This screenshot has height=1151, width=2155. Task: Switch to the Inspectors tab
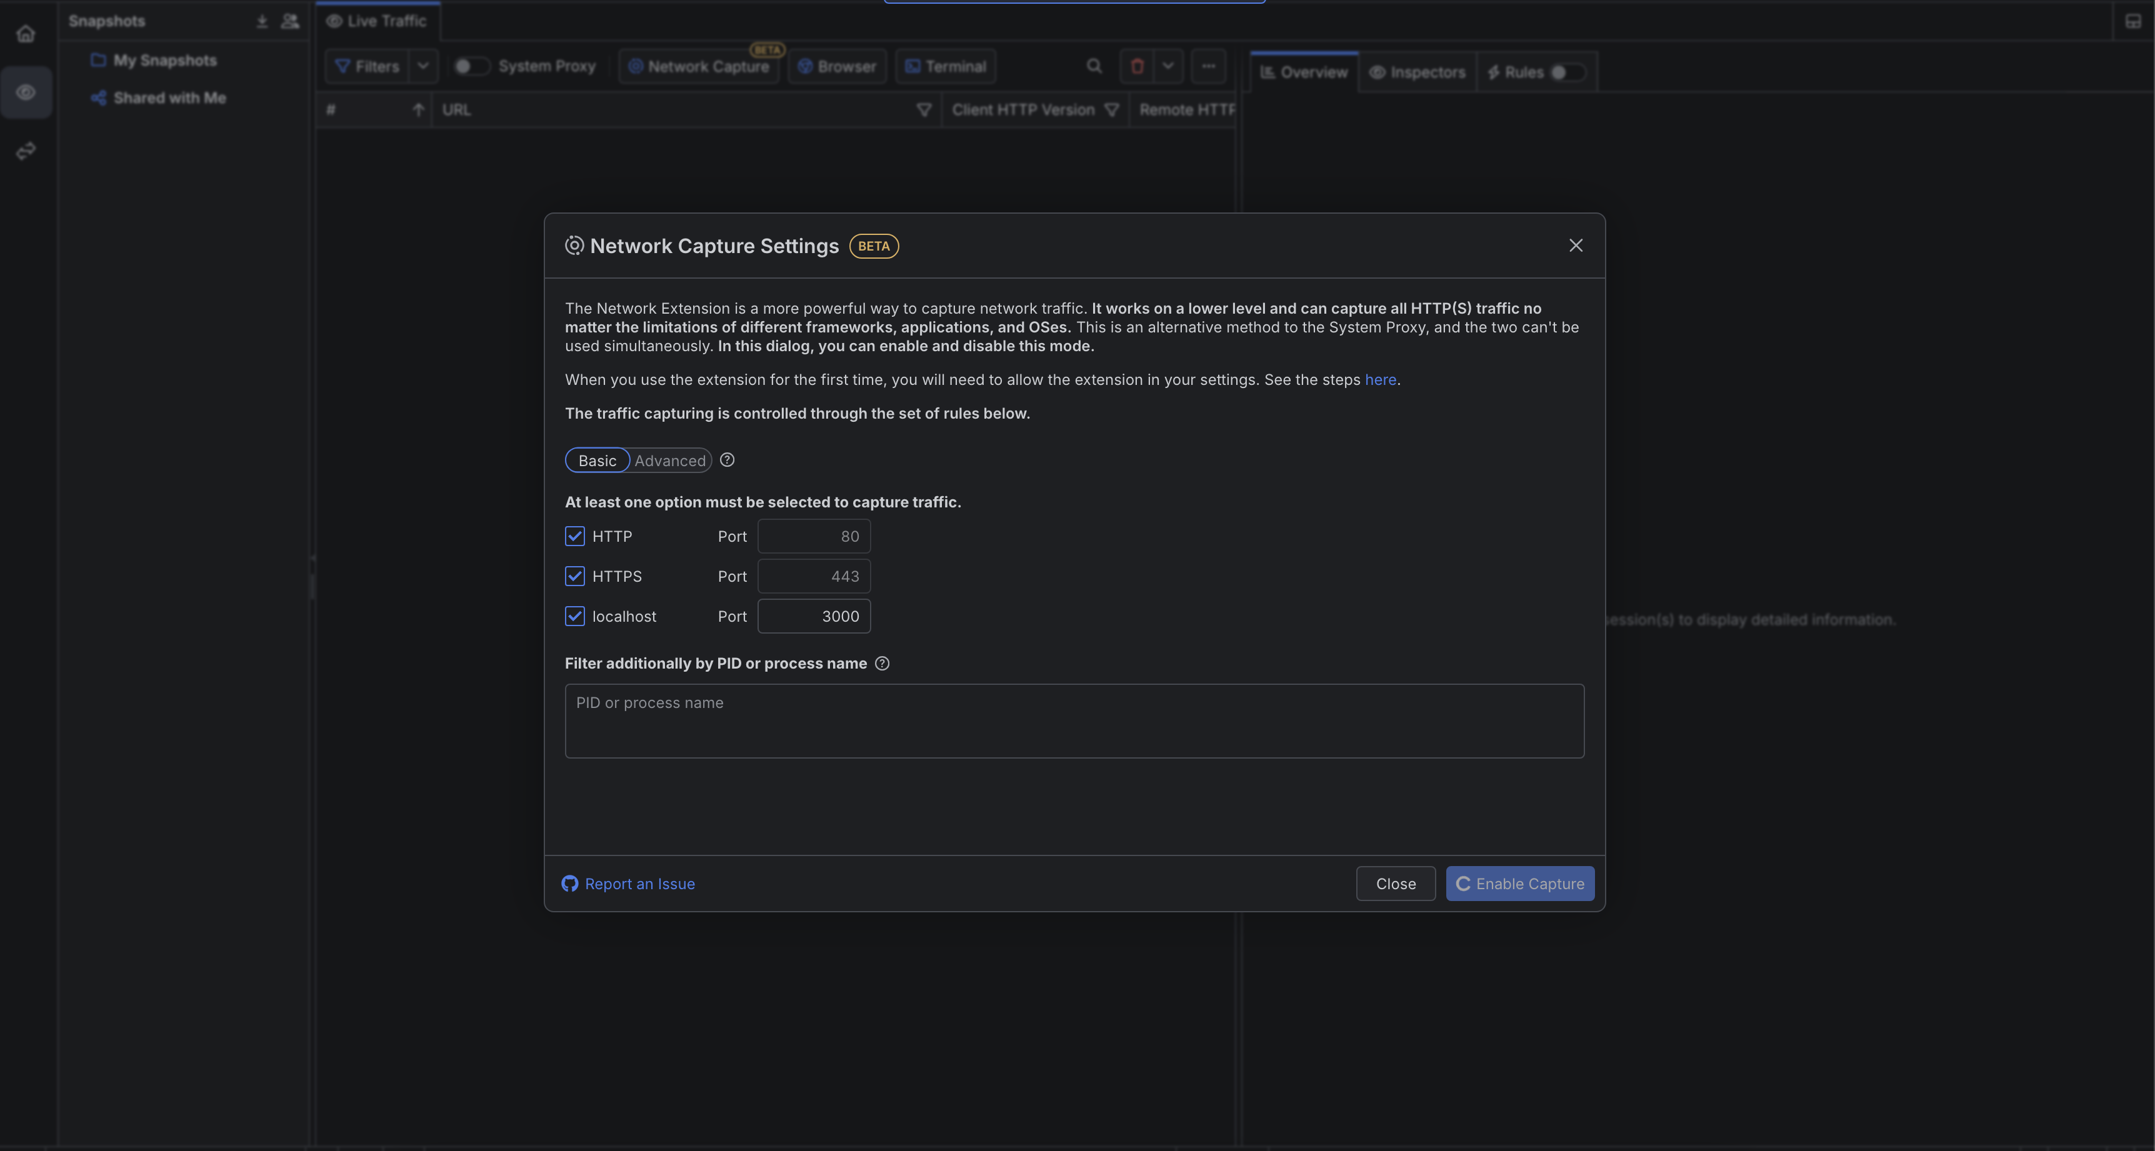(x=1417, y=72)
